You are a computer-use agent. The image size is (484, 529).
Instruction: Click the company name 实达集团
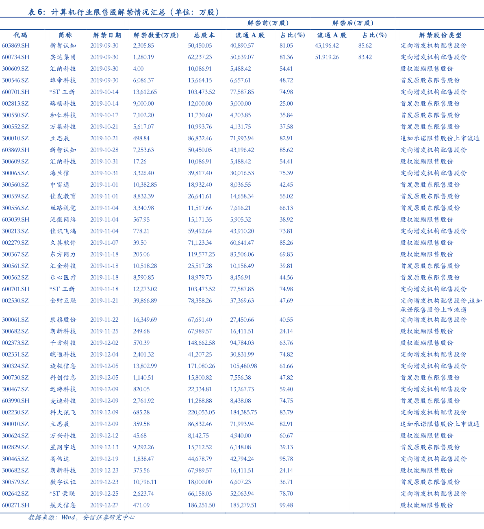coord(63,57)
